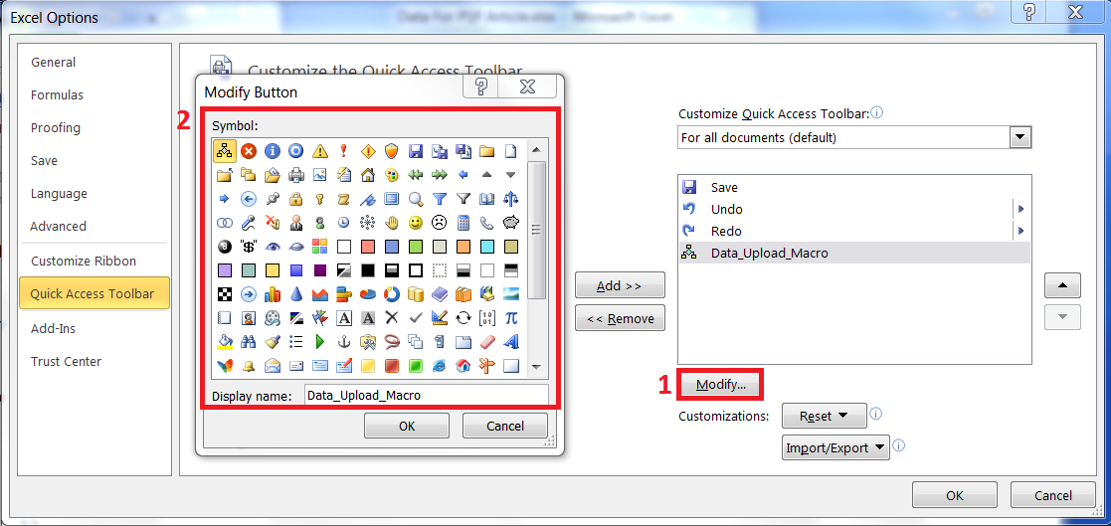
Task: Choose the red circle X error symbol
Action: pos(248,151)
